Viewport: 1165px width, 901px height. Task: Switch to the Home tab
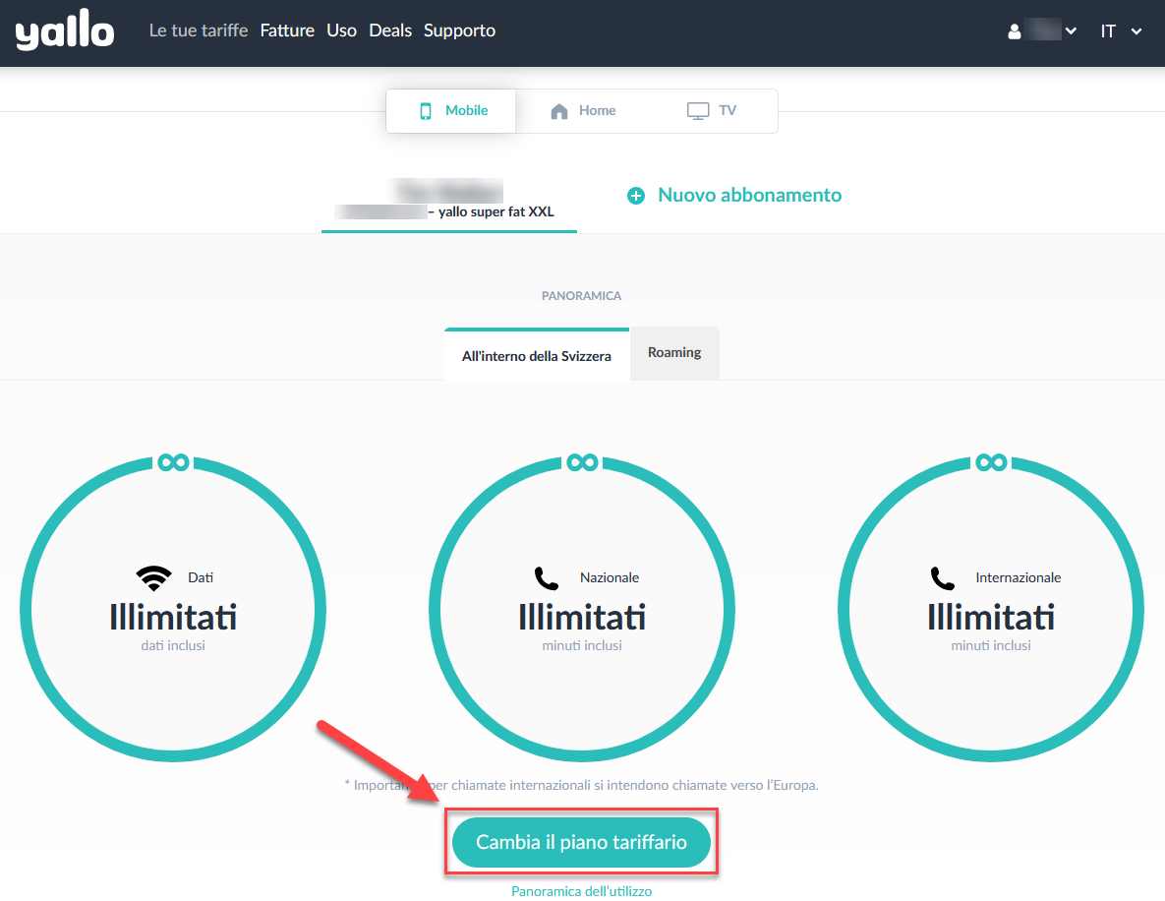(582, 111)
